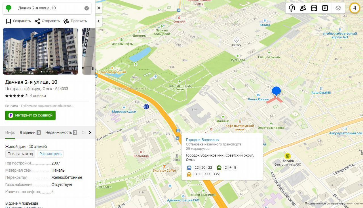Save the address with the Сохранить bookmark
The height and width of the screenshot is (208, 363).
pos(18,21)
